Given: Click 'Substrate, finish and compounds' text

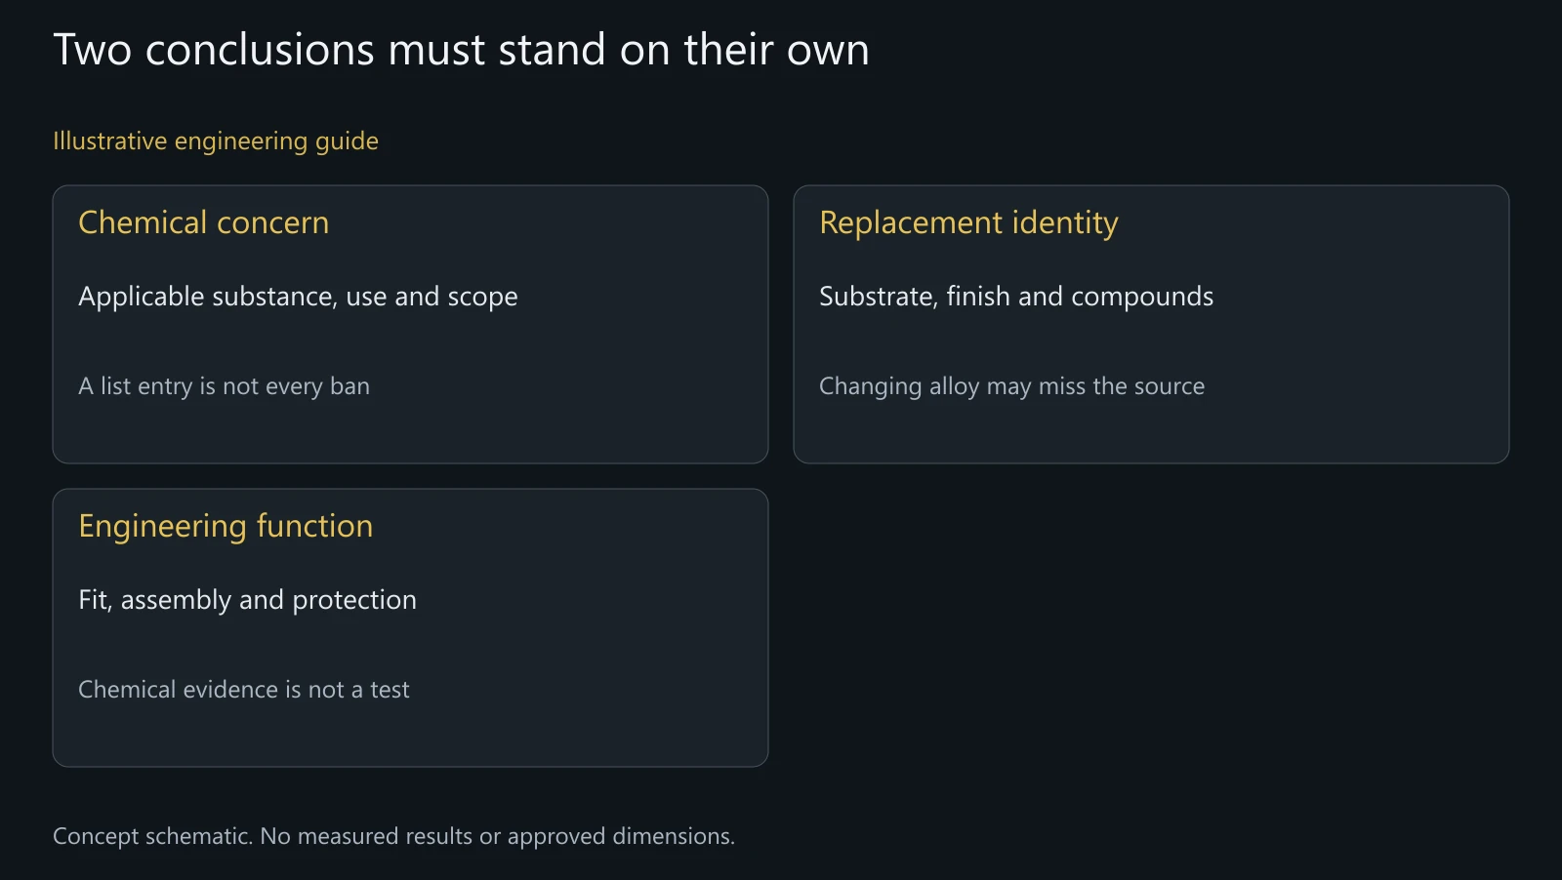Looking at the screenshot, I should tap(1016, 297).
